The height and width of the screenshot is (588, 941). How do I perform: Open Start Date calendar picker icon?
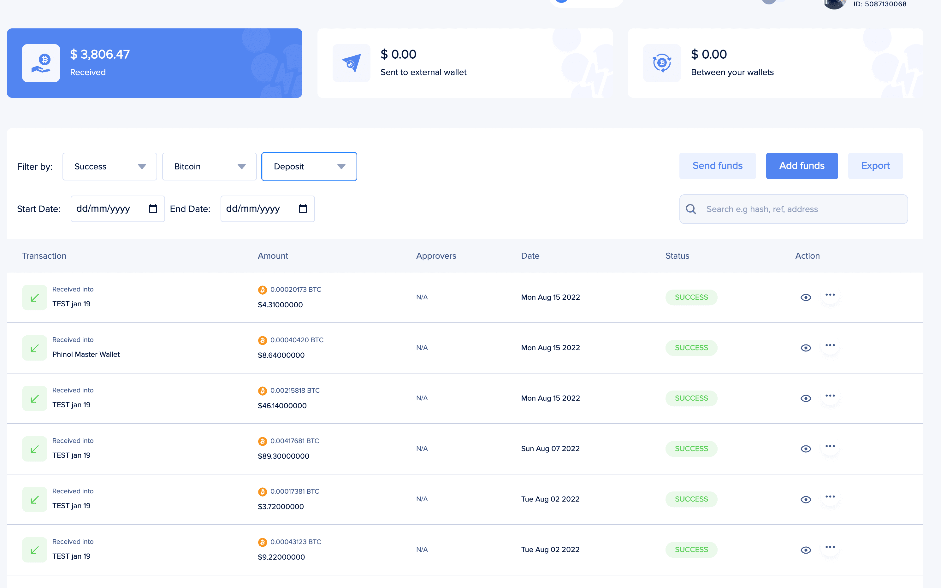tap(153, 209)
